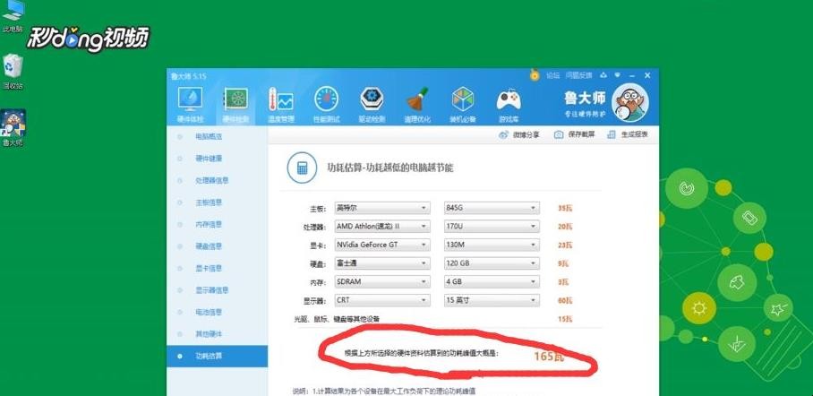Viewport: 813px width, 396px height.
Task: Expand the processor dropdown showing AMD Athlon II
Action: point(382,227)
